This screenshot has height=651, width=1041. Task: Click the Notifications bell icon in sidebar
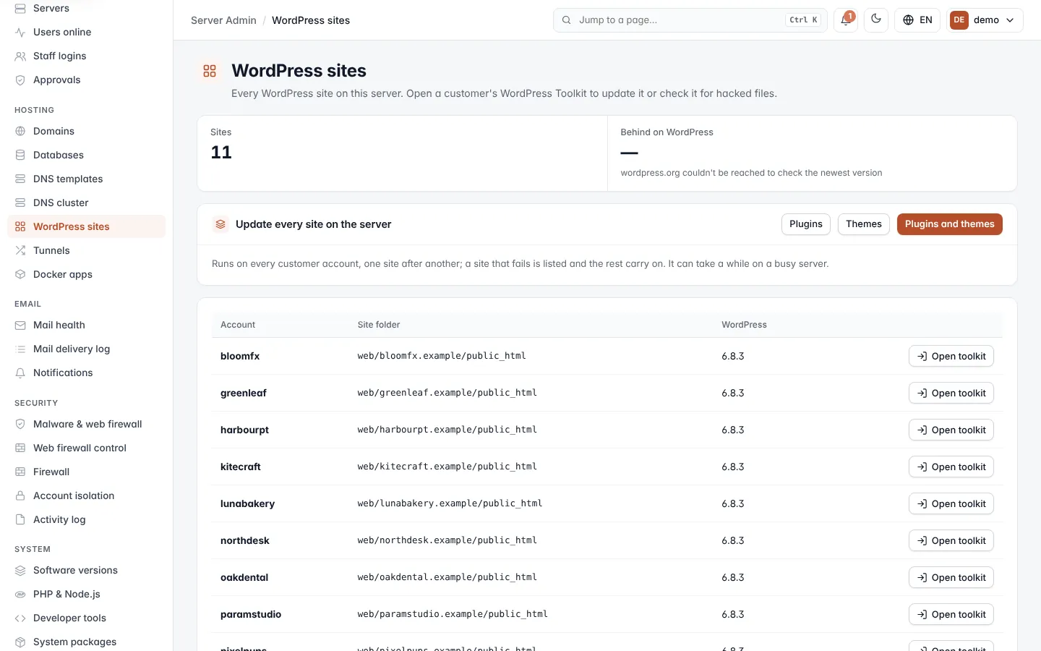coord(20,373)
